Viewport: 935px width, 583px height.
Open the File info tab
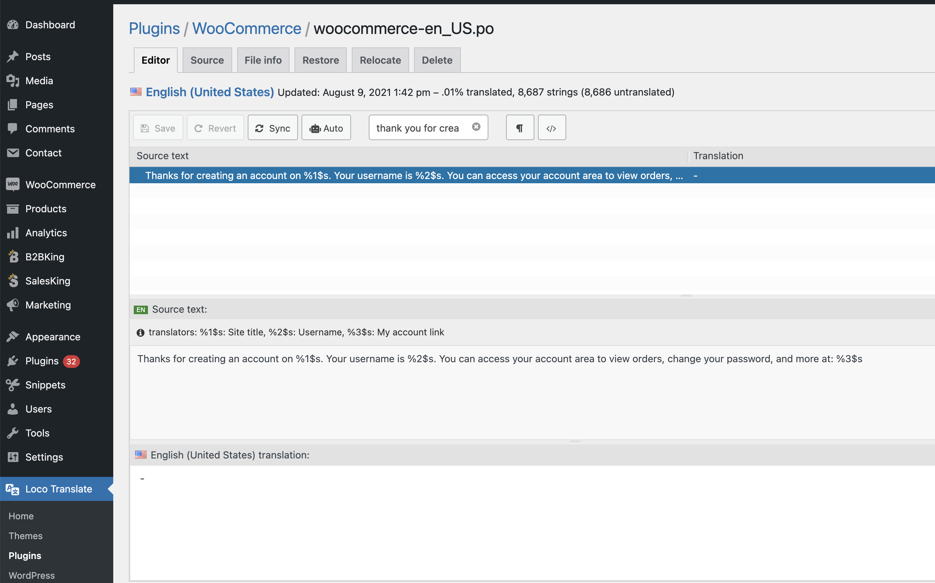263,60
